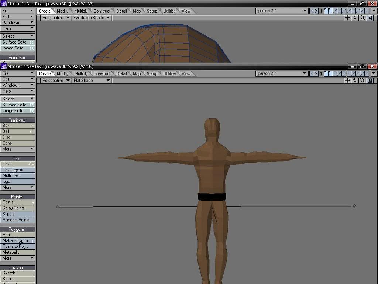The width and height of the screenshot is (378, 284).
Task: Click the pan view icon in upper Modeler window
Action: click(x=347, y=18)
